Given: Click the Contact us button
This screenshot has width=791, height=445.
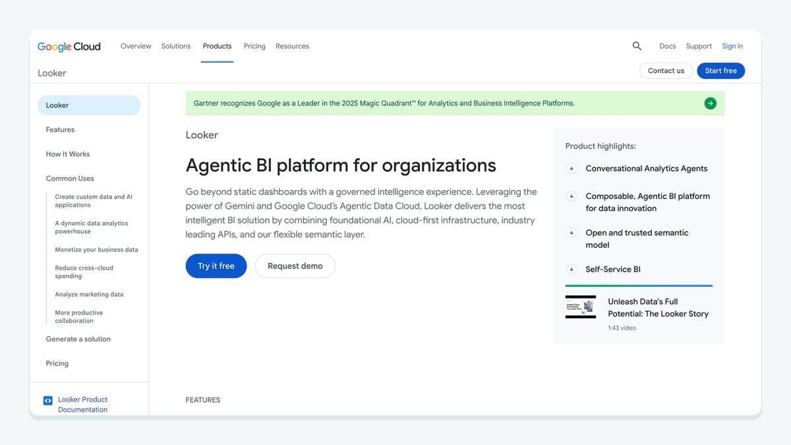Looking at the screenshot, I should (666, 71).
